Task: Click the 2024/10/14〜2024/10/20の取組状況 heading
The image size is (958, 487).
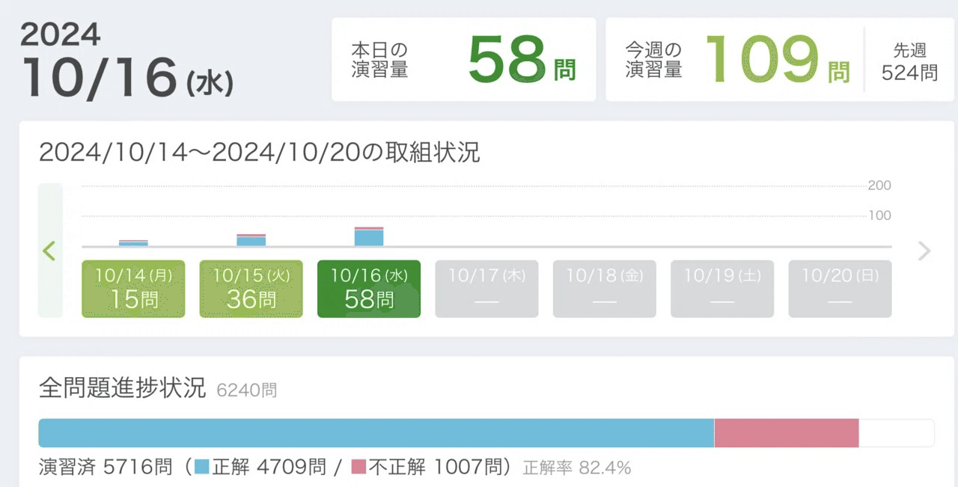Action: [x=259, y=153]
